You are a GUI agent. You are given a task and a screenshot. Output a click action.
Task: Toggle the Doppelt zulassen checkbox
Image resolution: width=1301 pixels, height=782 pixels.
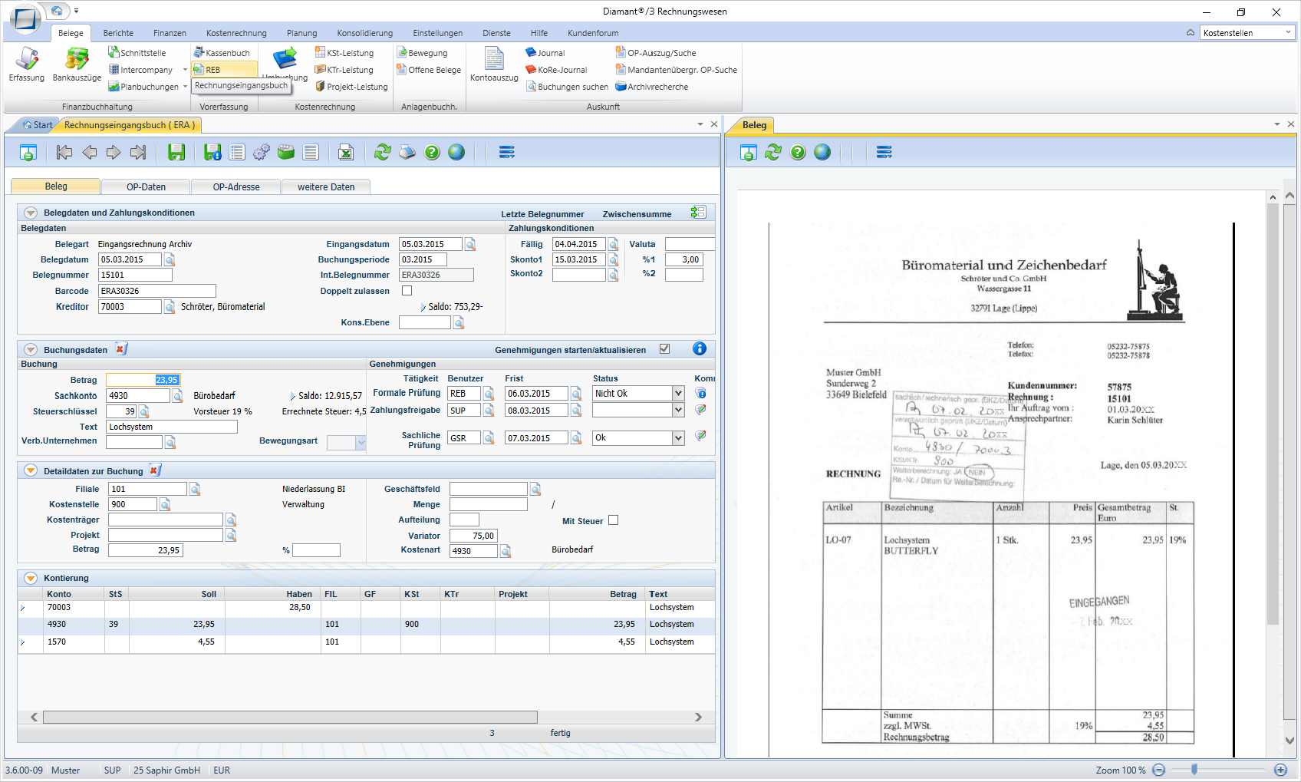pos(407,291)
